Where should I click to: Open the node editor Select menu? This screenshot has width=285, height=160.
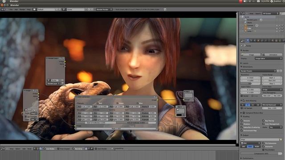tap(18, 149)
